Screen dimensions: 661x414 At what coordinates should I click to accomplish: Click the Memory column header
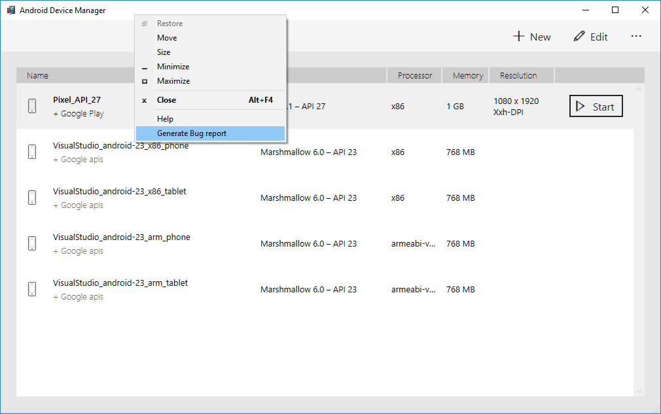click(x=465, y=75)
